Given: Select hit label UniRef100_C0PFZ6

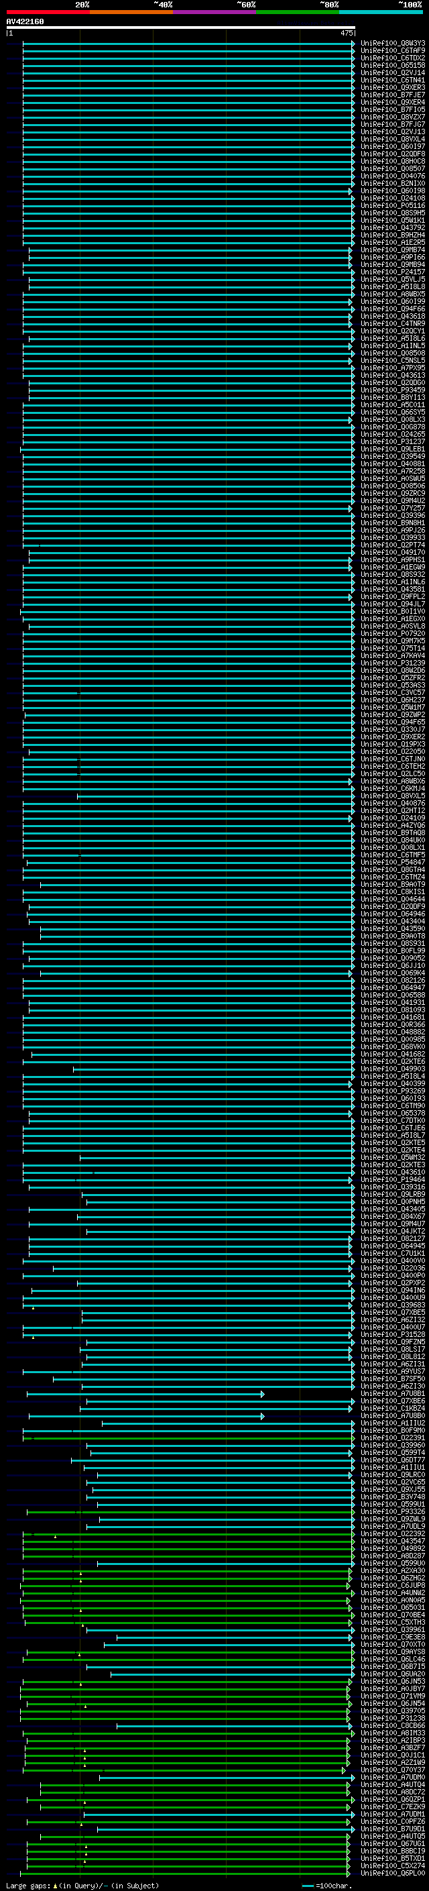Looking at the screenshot, I should (x=393, y=1821).
